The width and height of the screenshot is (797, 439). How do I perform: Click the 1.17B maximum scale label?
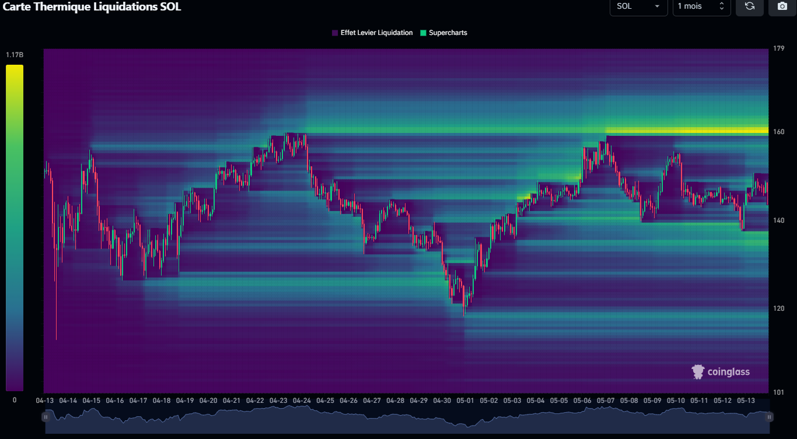[x=15, y=55]
